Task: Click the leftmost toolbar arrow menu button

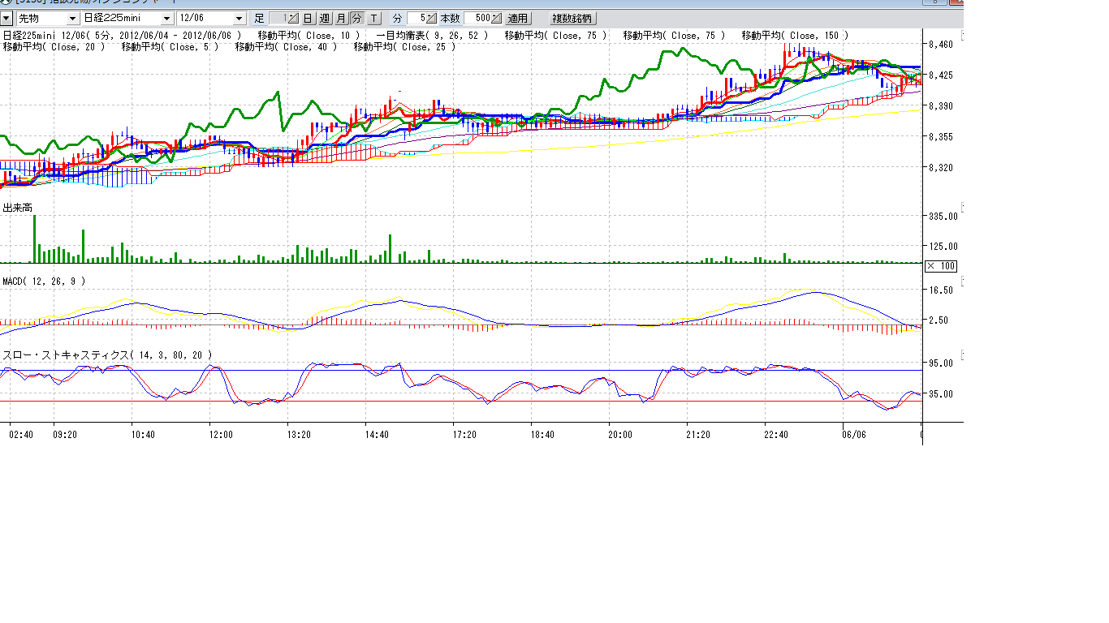Action: pyautogui.click(x=6, y=18)
